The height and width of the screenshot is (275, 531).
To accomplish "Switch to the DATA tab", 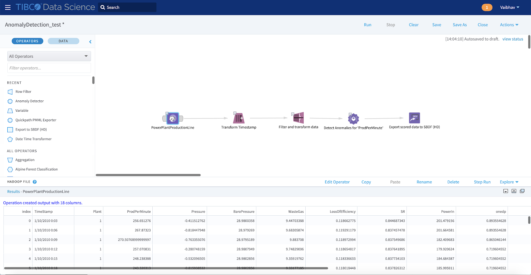I will [63, 41].
